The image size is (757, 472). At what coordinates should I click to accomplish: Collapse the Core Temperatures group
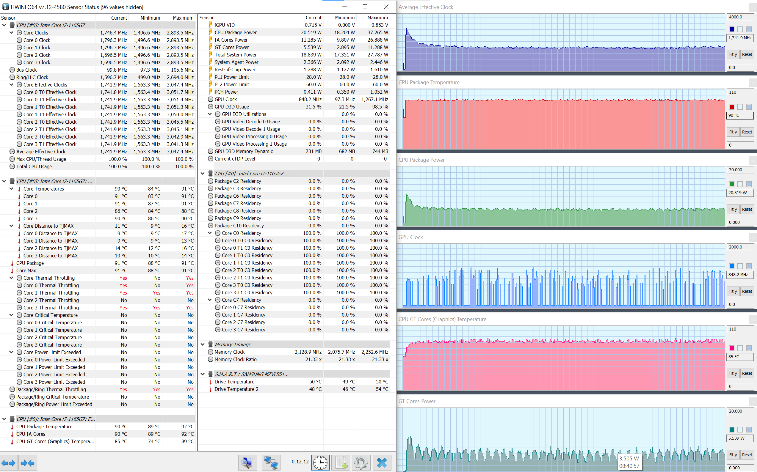[x=12, y=189]
